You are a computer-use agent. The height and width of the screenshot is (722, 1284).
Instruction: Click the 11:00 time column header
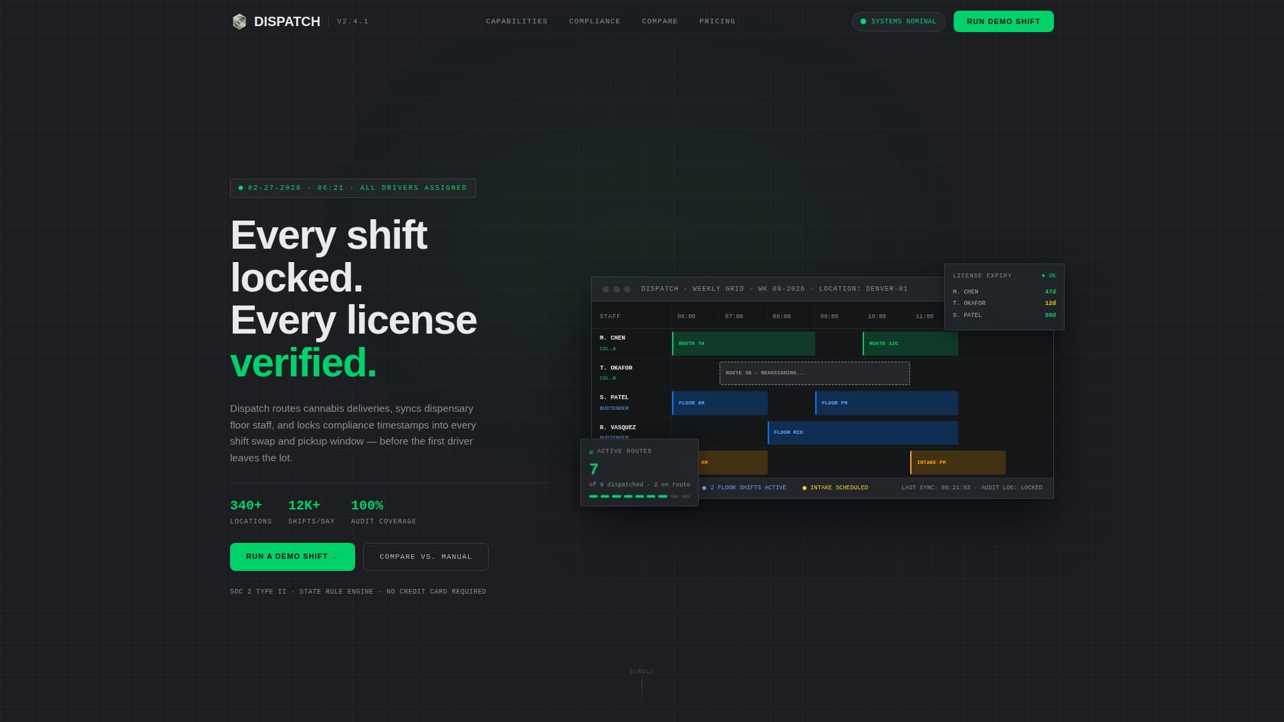[x=924, y=316]
